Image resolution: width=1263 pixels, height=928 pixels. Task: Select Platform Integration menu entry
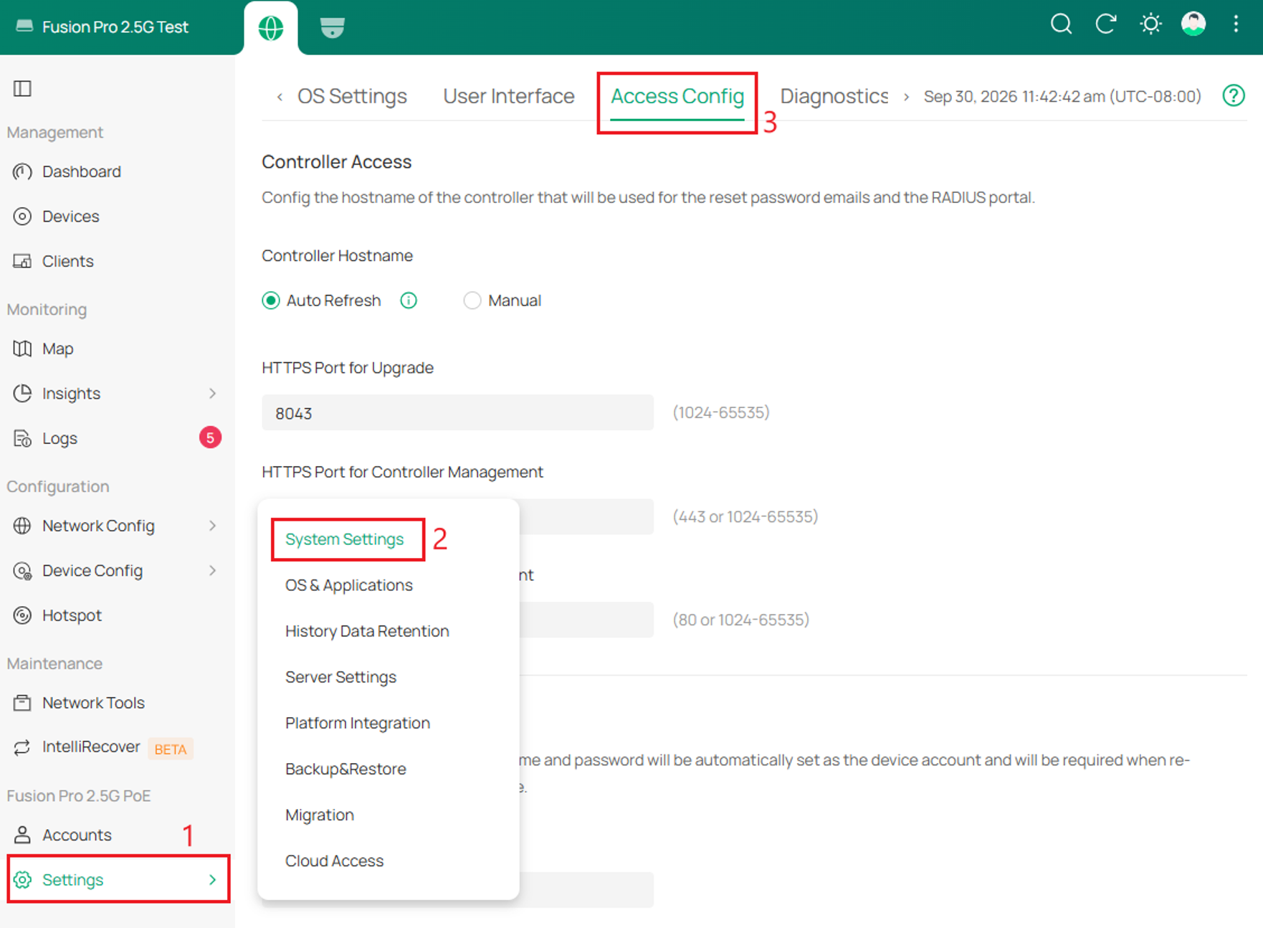pyautogui.click(x=358, y=723)
